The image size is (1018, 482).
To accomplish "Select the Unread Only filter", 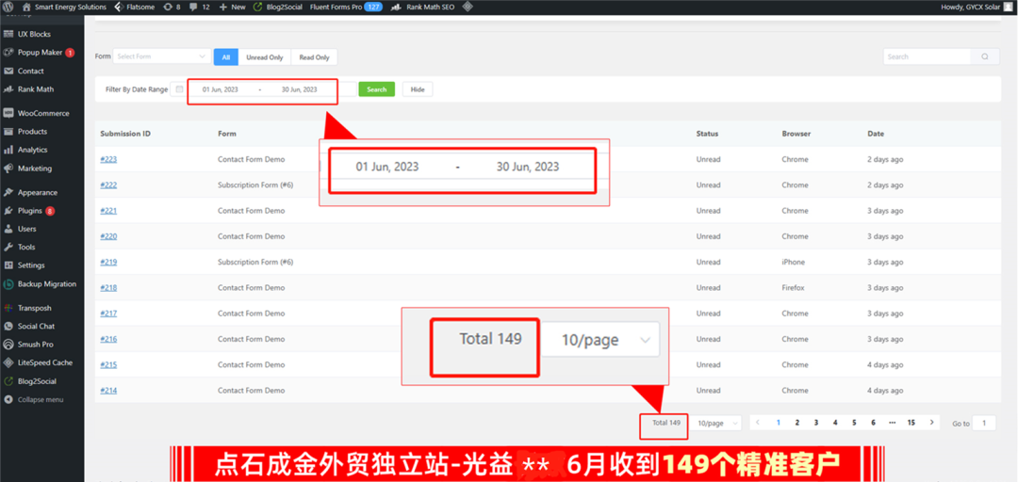I will coord(264,57).
